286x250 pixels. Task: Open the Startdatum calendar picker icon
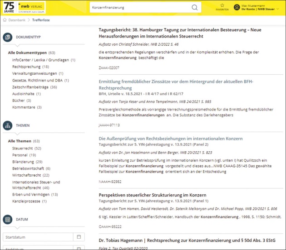click(79, 237)
